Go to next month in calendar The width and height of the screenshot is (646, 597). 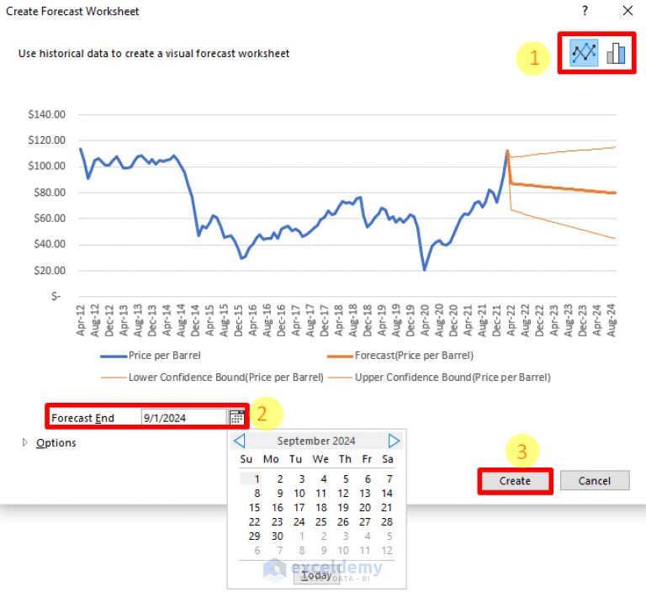pos(394,441)
